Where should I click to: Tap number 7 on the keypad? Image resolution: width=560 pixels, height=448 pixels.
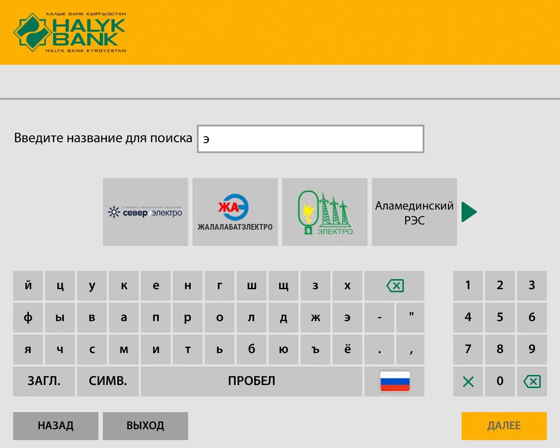468,350
